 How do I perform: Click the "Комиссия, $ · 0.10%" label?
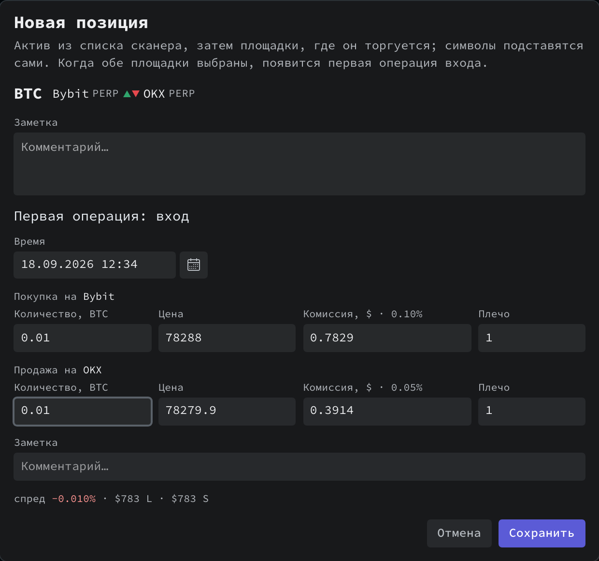(363, 314)
